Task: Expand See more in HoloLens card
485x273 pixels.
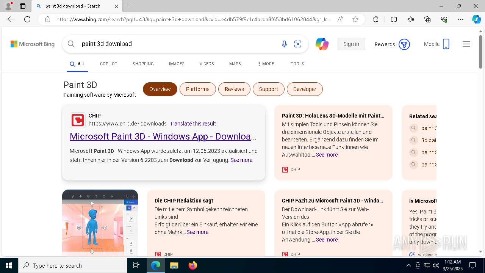Action: (327, 155)
